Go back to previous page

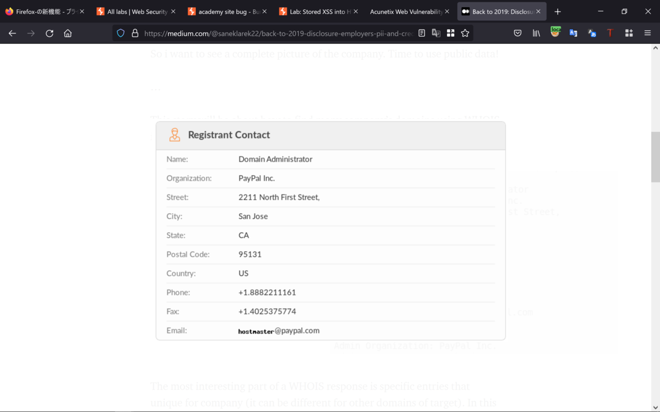click(x=12, y=34)
